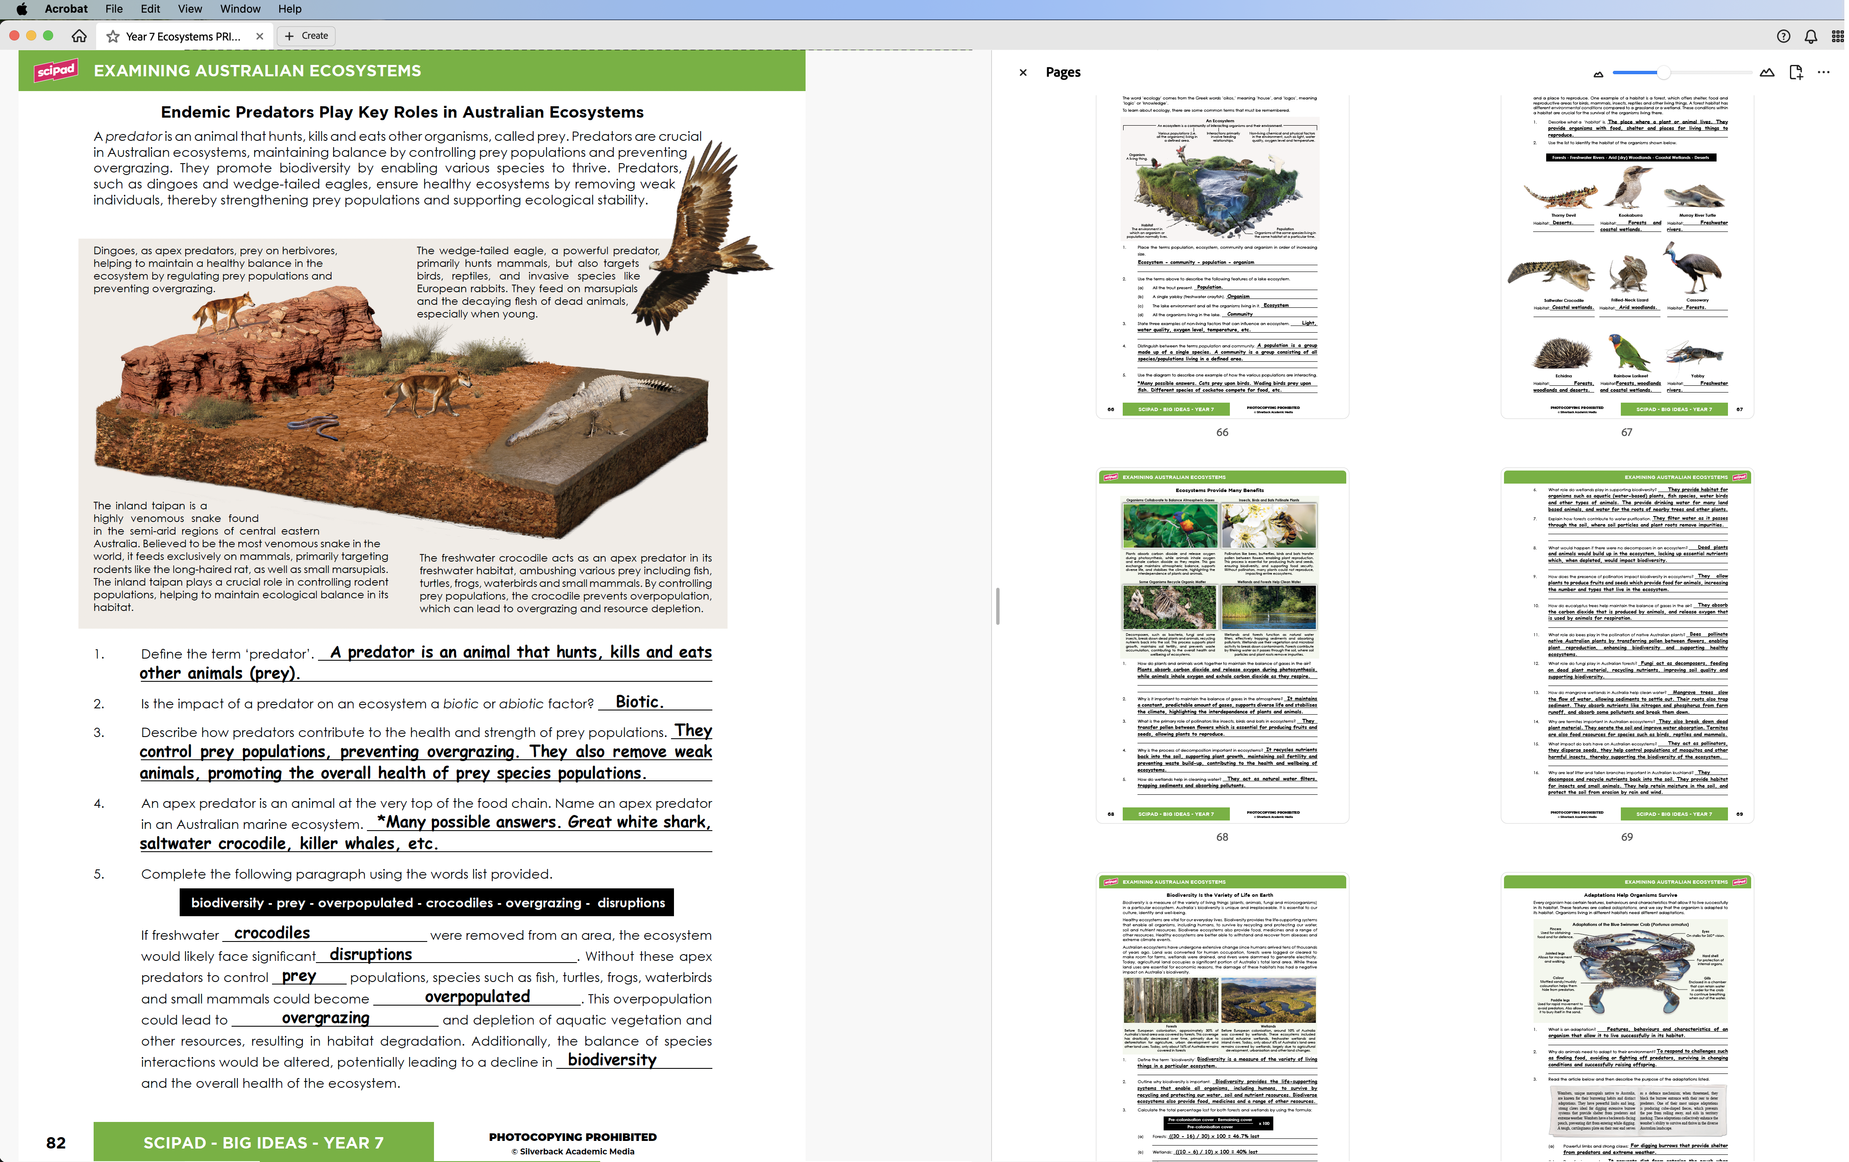Open the More options menu in Pages panel
1849x1162 pixels.
1824,72
